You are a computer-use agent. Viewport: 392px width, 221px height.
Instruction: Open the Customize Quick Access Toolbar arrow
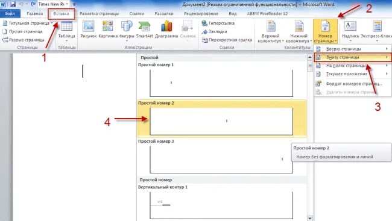tap(74, 4)
